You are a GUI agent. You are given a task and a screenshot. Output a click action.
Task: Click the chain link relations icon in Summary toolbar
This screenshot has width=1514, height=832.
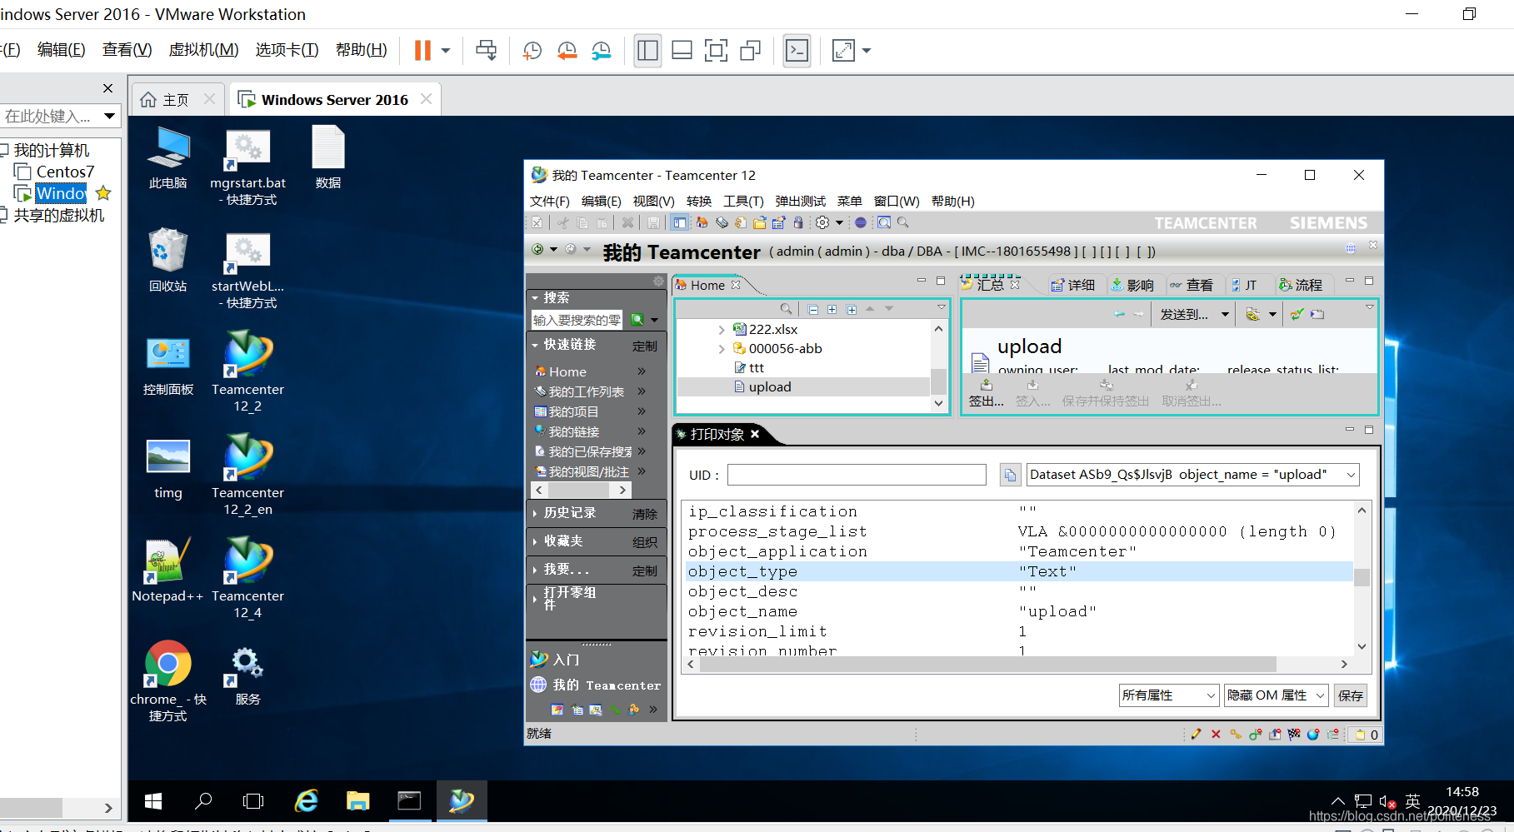(1252, 314)
